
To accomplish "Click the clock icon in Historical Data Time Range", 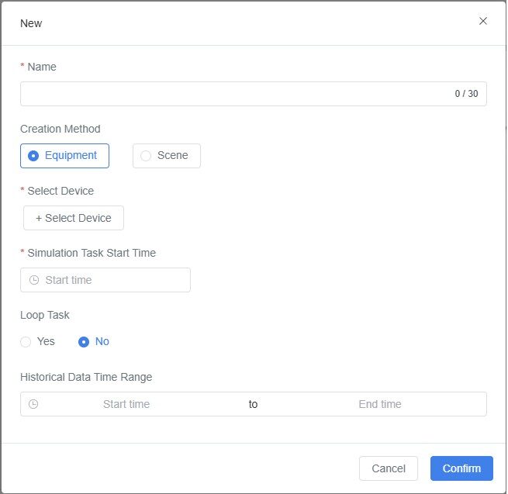I will (33, 404).
